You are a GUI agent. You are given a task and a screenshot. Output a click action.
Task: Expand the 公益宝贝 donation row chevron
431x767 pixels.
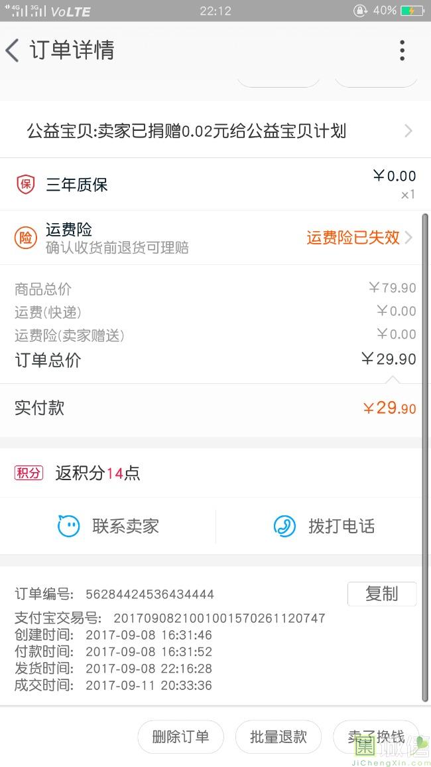tap(408, 131)
